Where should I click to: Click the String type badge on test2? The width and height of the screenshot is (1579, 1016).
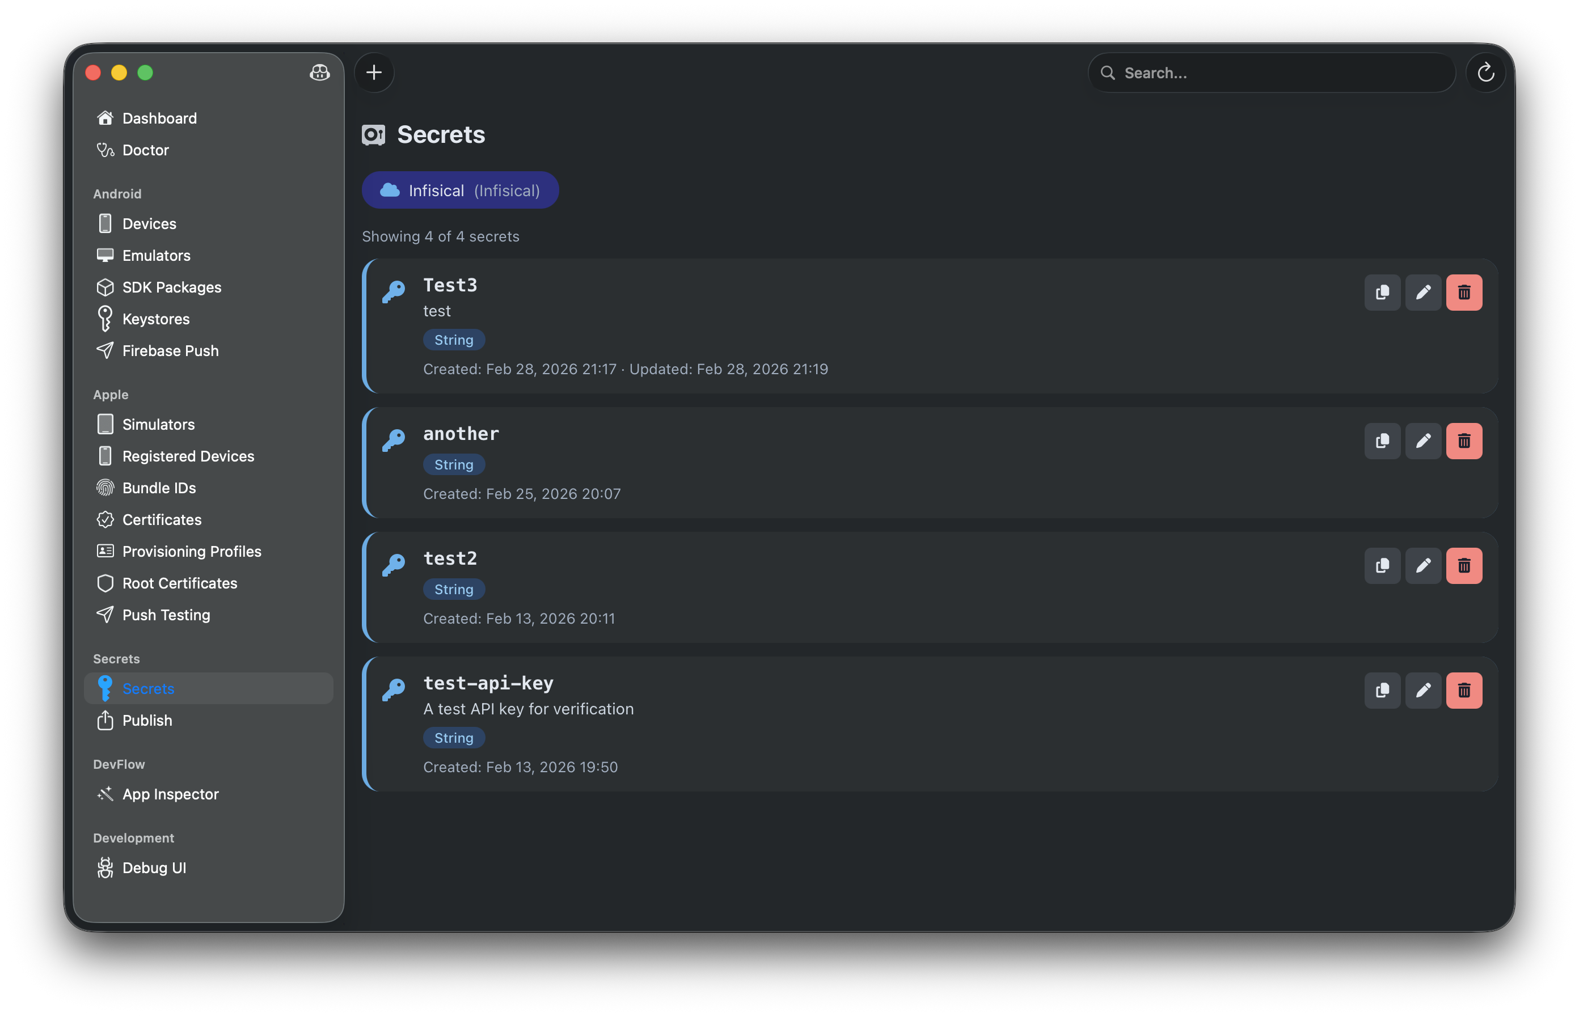tap(454, 589)
